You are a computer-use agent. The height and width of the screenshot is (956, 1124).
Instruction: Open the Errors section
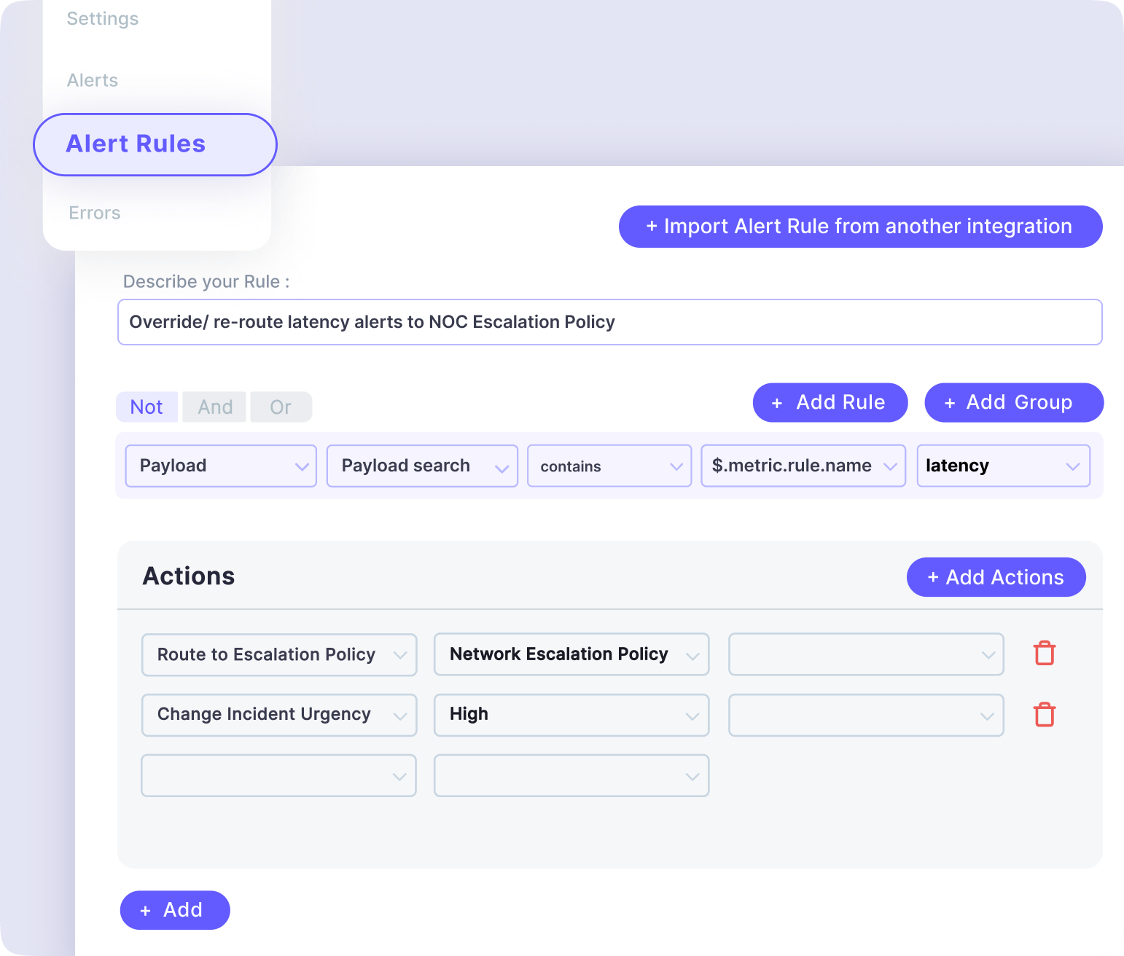(x=94, y=213)
